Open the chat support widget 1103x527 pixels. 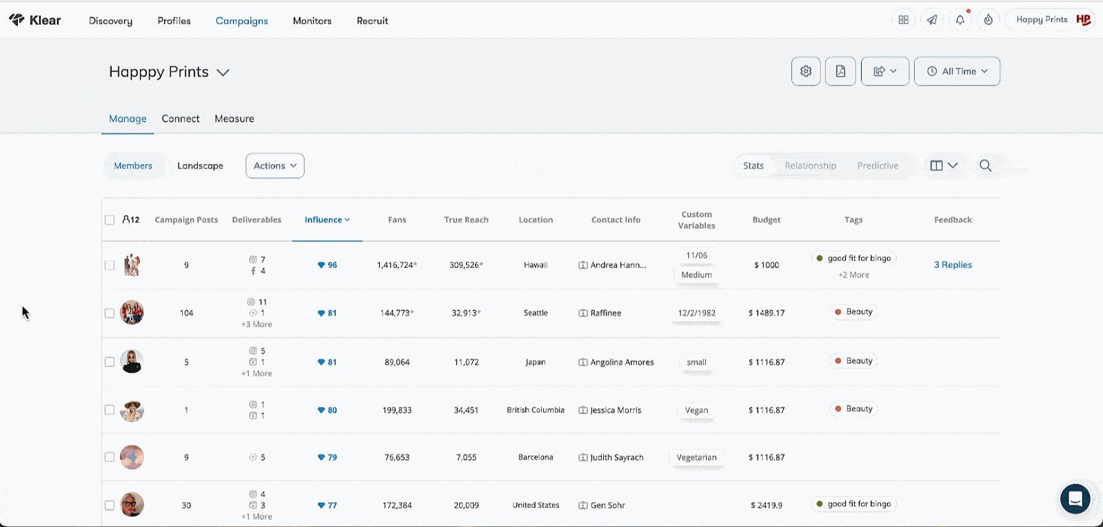coord(1075,499)
